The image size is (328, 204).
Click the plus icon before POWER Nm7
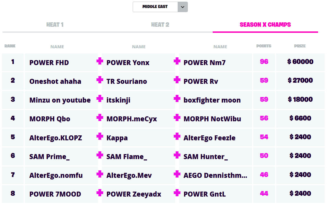(x=177, y=61)
